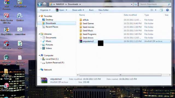The image size is (175, 98).
Task: Sort by Date modified column header
Action: click(130, 15)
